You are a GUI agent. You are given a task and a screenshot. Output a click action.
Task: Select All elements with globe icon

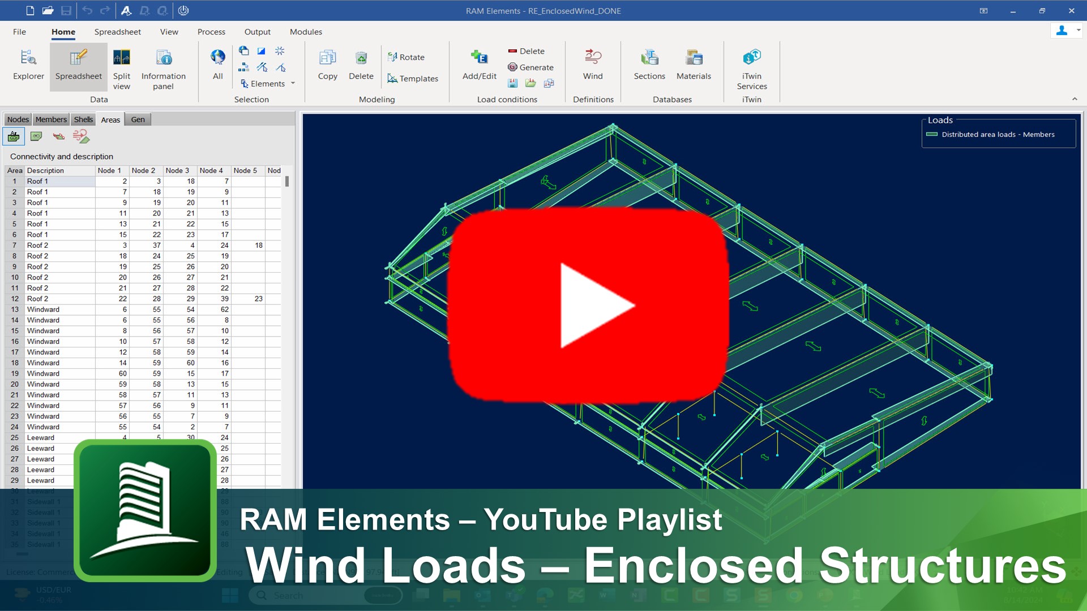point(218,64)
